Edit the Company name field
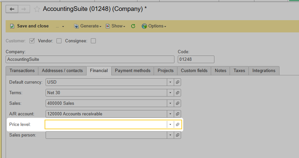The width and height of the screenshot is (299, 158). pyautogui.click(x=90, y=59)
